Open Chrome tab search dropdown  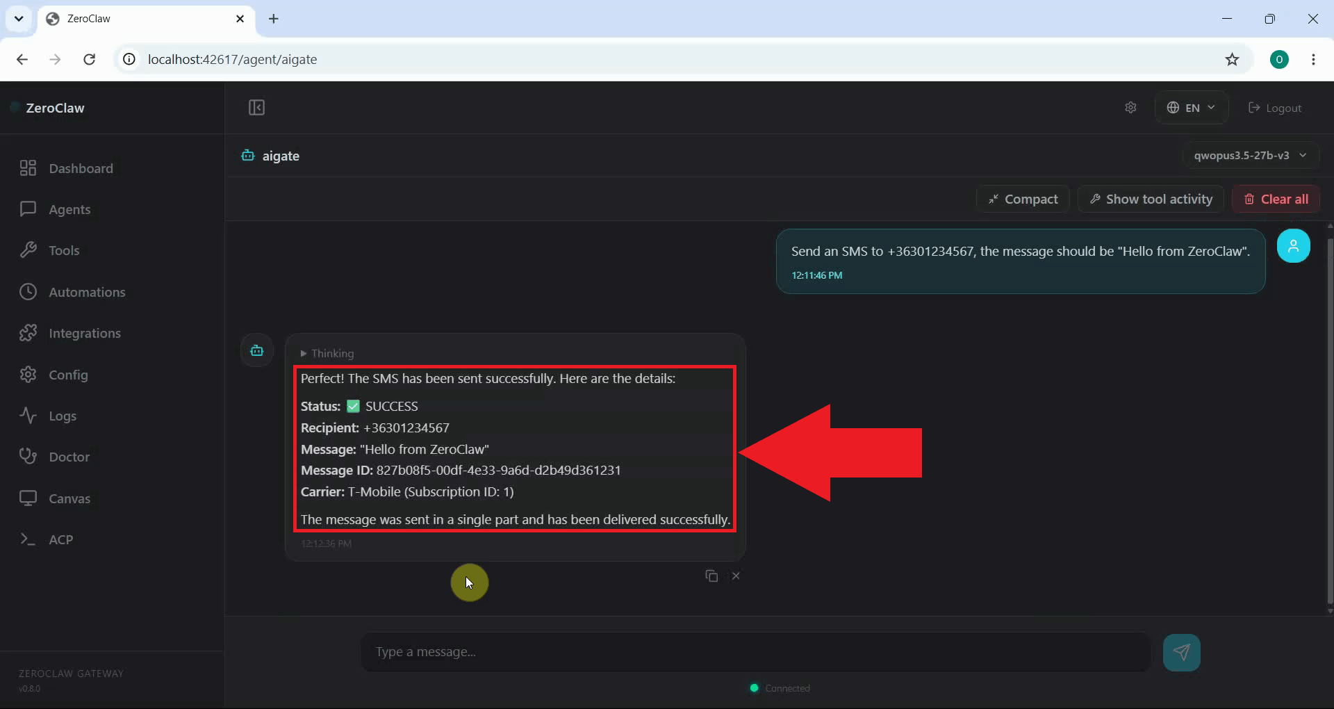click(x=19, y=19)
